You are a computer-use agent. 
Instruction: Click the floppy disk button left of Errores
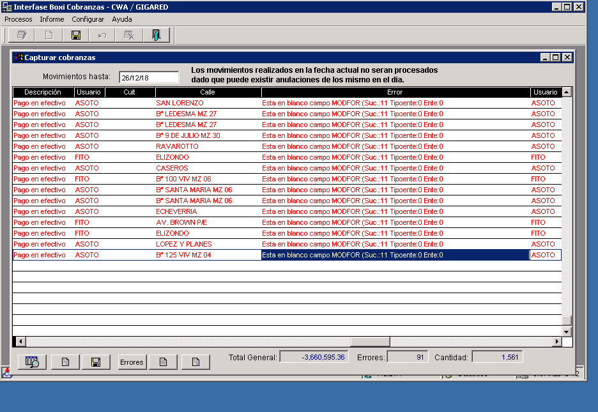(96, 362)
